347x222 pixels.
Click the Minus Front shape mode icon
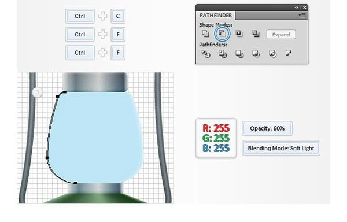pos(222,34)
